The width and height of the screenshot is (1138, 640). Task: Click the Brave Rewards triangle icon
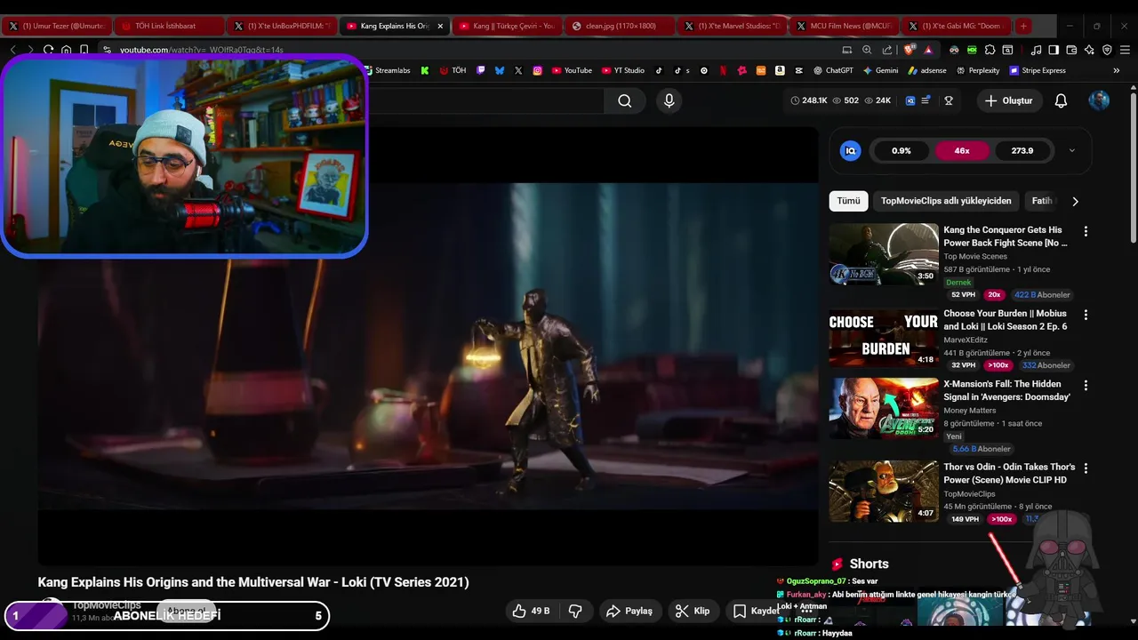click(x=928, y=51)
